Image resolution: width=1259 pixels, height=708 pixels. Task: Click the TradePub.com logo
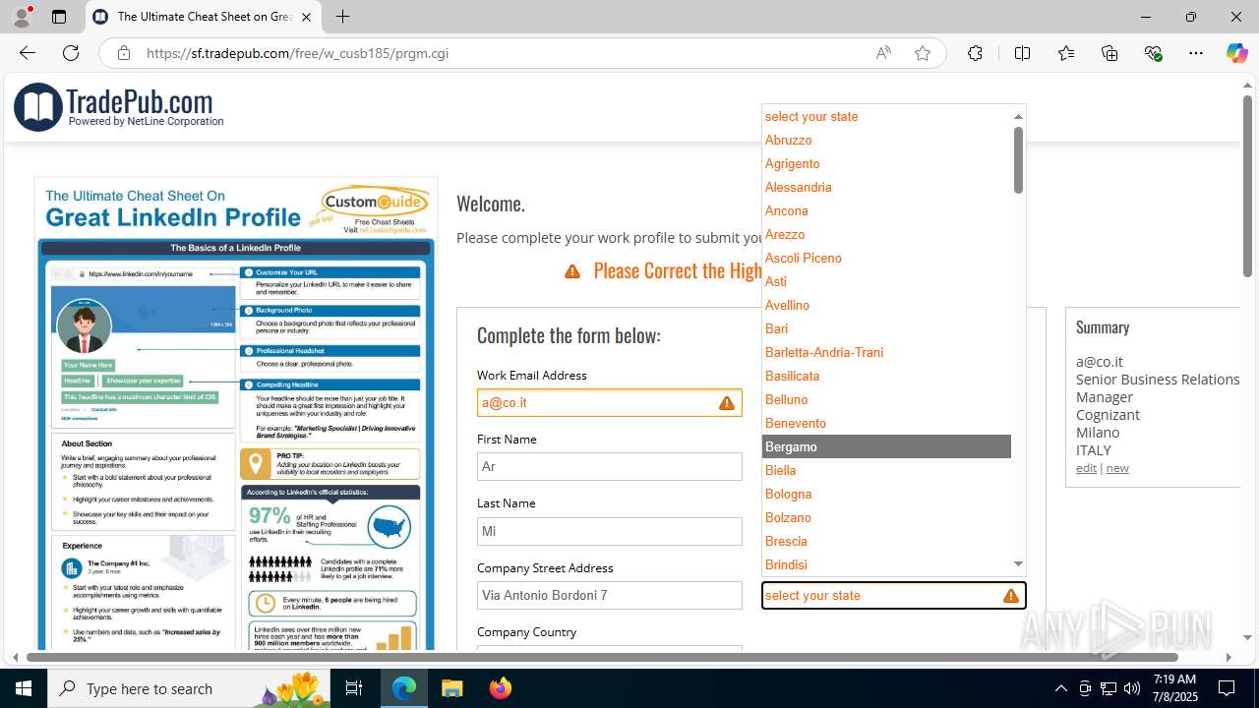[119, 106]
